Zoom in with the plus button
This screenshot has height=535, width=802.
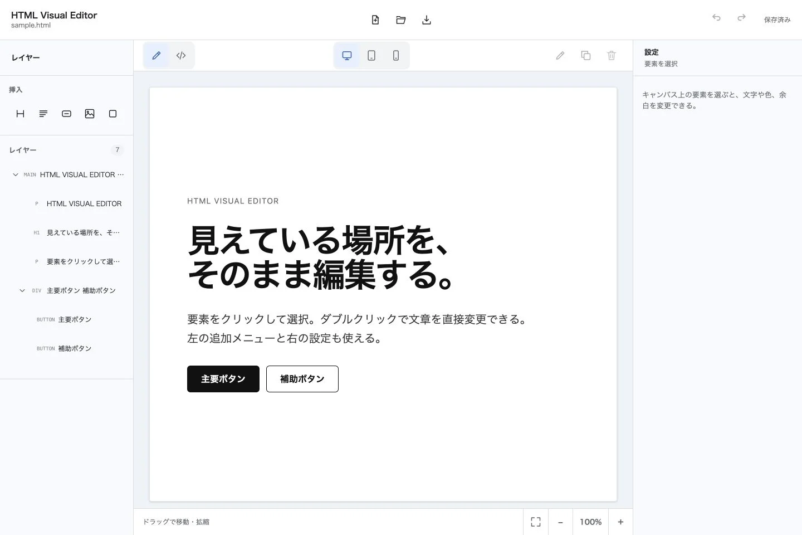tap(620, 522)
